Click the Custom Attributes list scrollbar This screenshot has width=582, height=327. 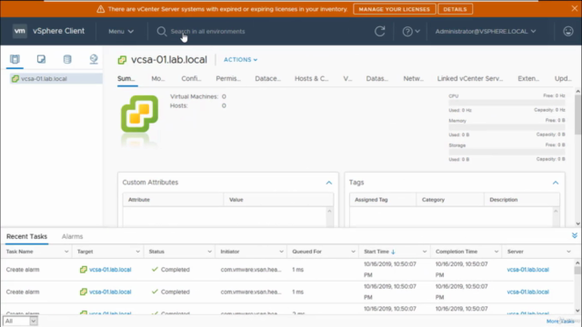(329, 217)
